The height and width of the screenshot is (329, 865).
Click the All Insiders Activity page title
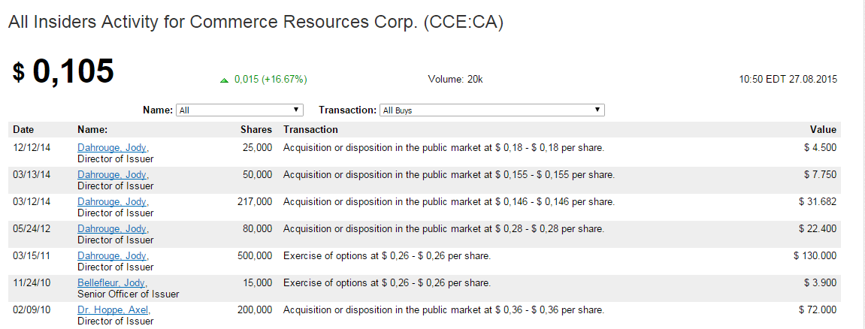(x=256, y=23)
